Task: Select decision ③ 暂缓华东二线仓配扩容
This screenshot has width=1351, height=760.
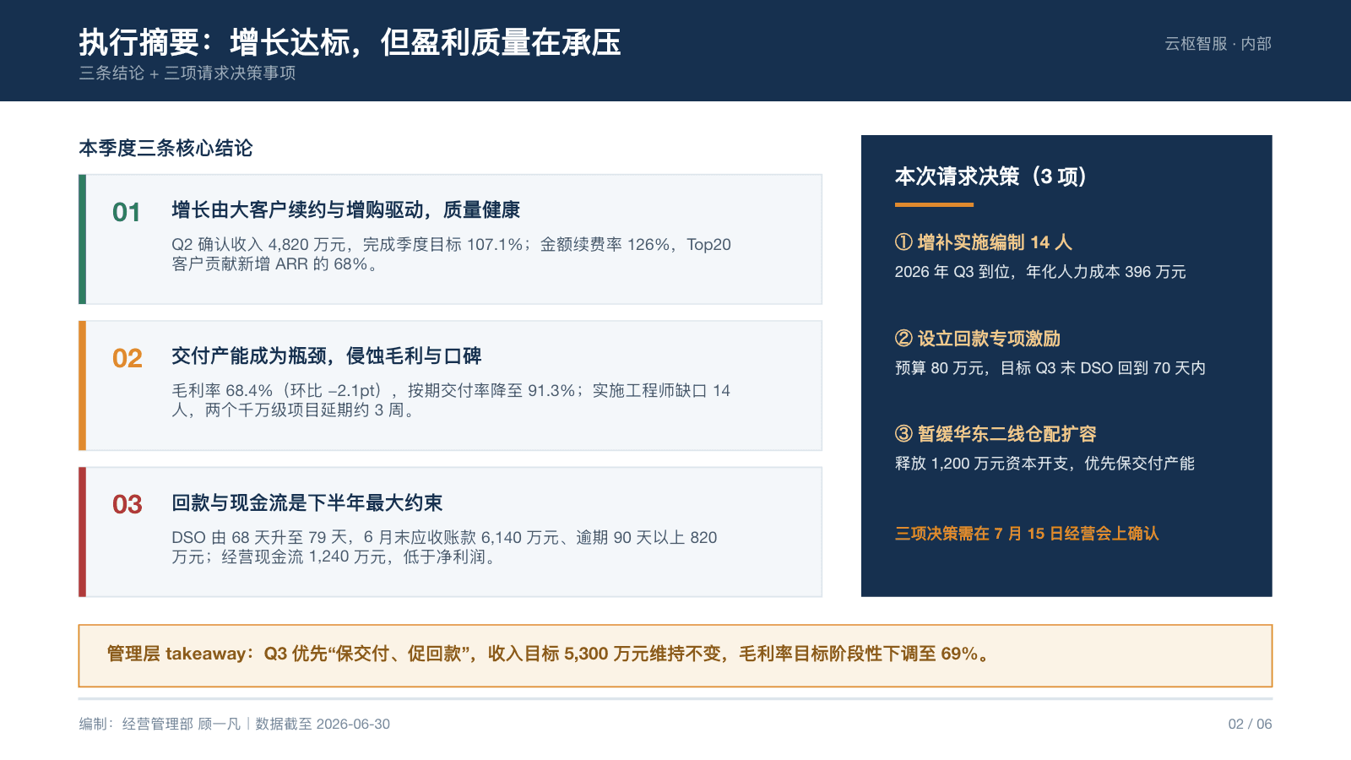Action: tap(996, 434)
